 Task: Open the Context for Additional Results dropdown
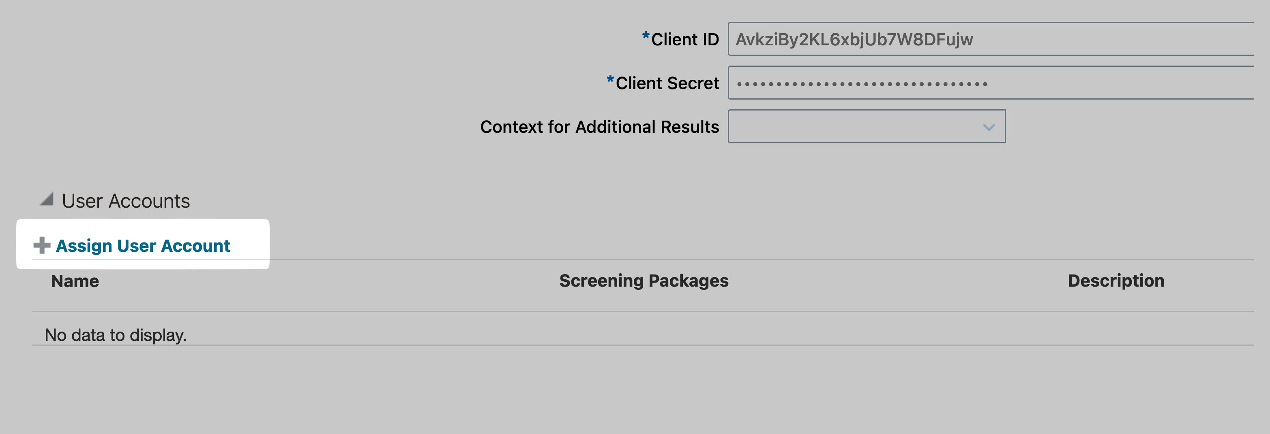(x=866, y=126)
